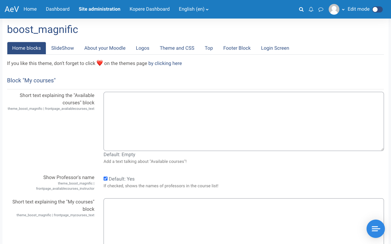Switch to the SlideShow tab

click(63, 48)
